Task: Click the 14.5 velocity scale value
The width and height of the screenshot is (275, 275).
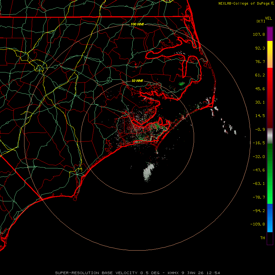Action: click(260, 116)
